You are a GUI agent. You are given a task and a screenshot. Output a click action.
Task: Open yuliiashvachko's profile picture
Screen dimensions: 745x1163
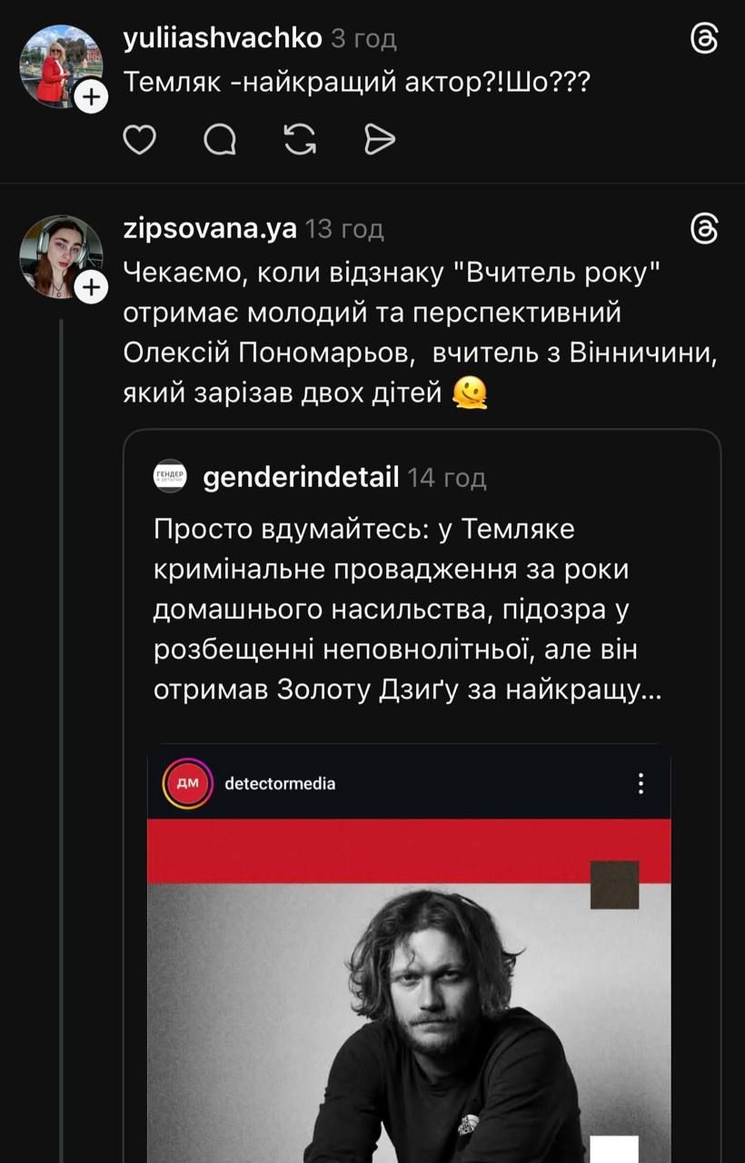click(60, 64)
